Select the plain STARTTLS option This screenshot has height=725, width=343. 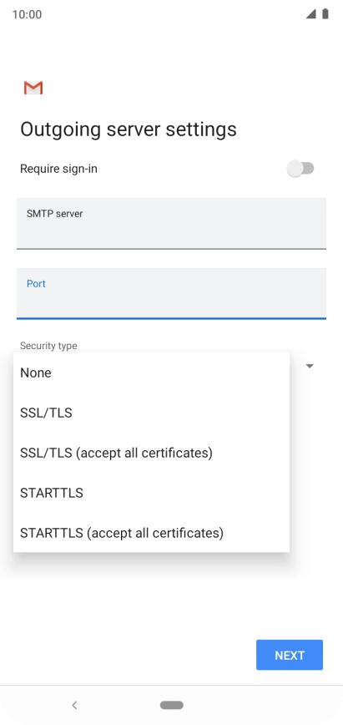(152, 493)
